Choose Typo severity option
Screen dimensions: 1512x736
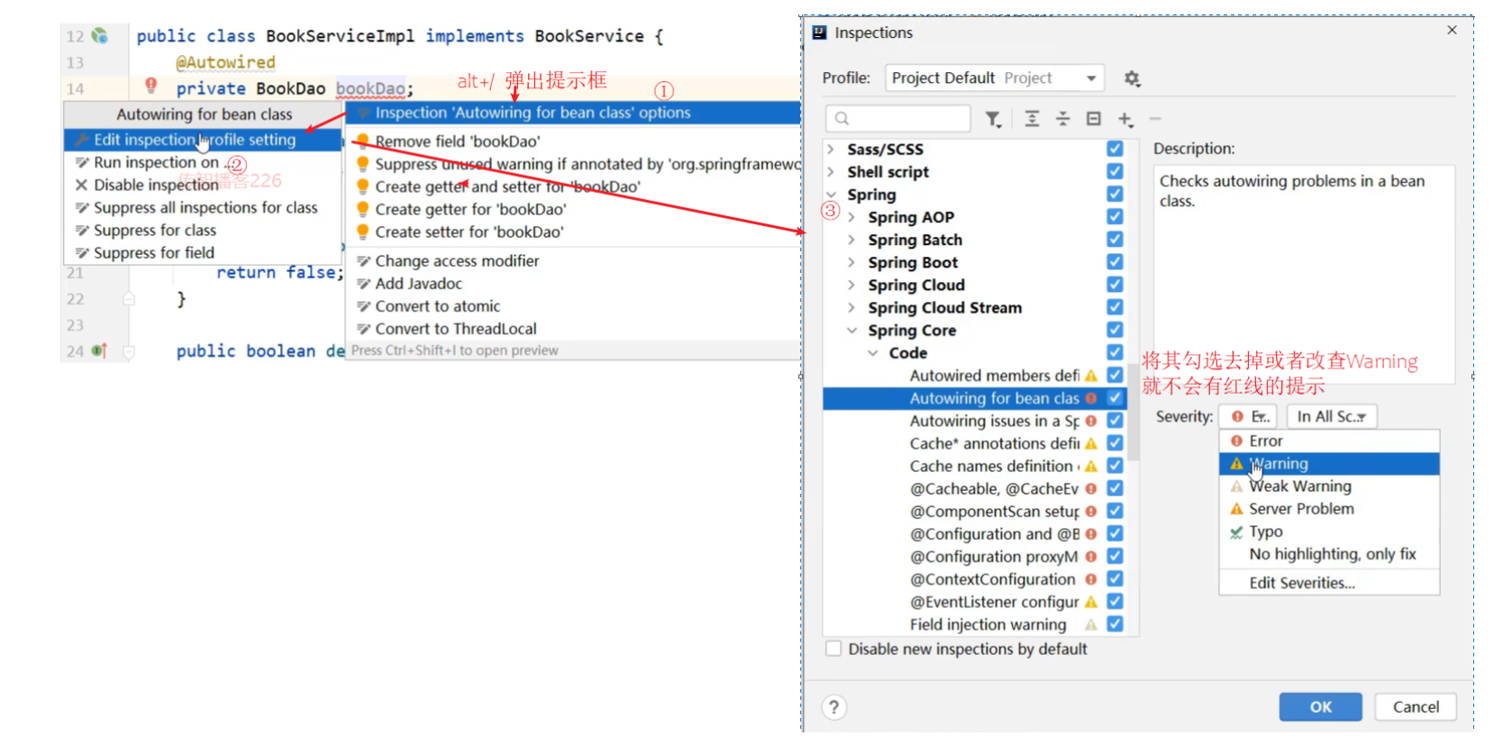point(1329,532)
